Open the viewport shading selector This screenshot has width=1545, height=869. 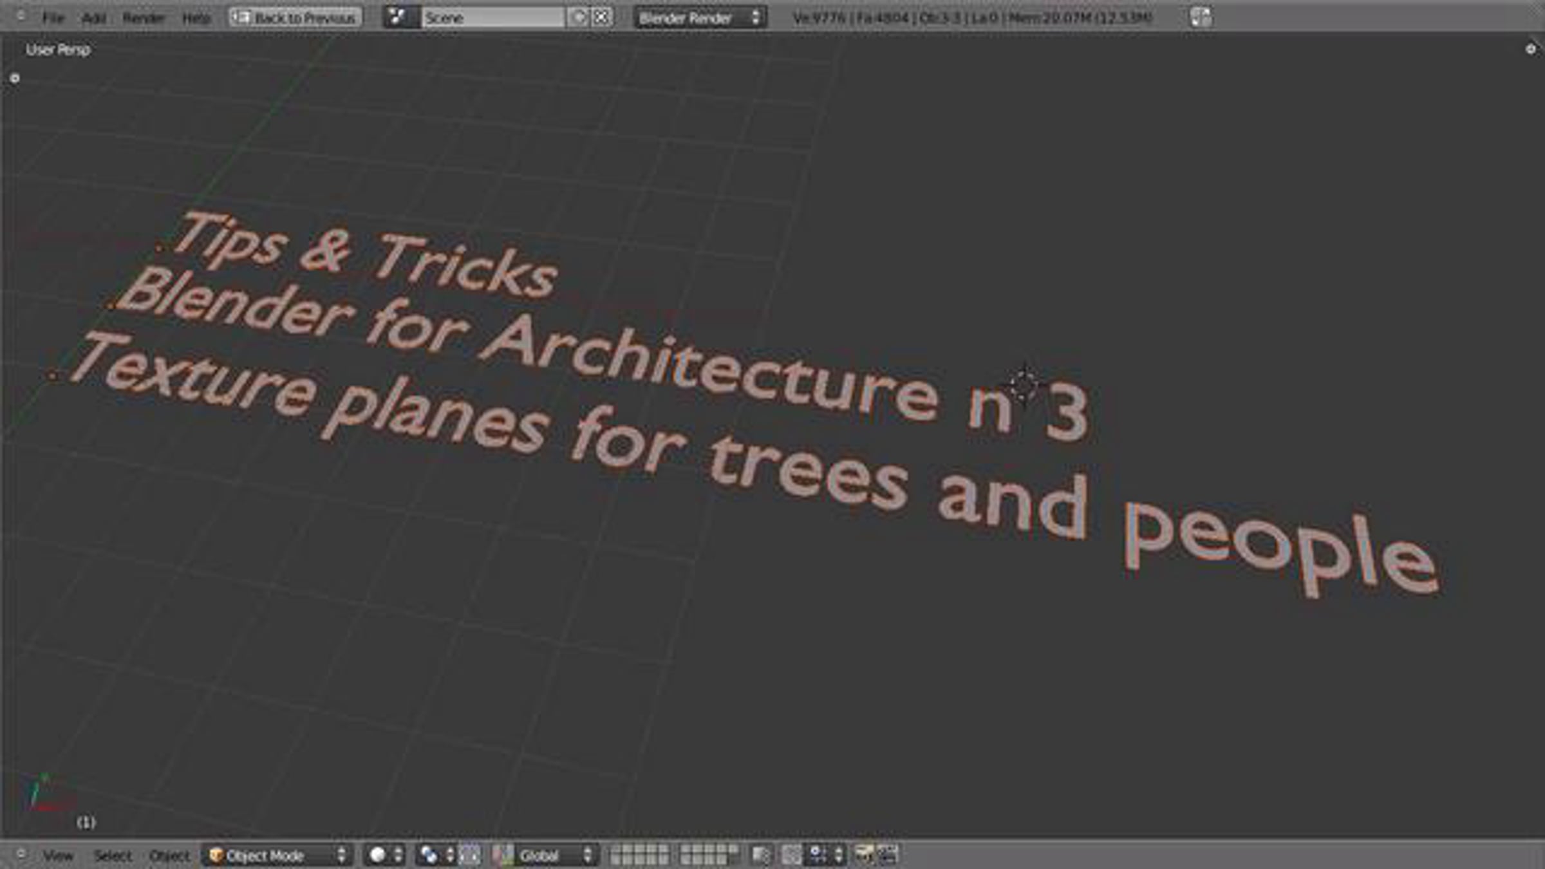coord(385,855)
